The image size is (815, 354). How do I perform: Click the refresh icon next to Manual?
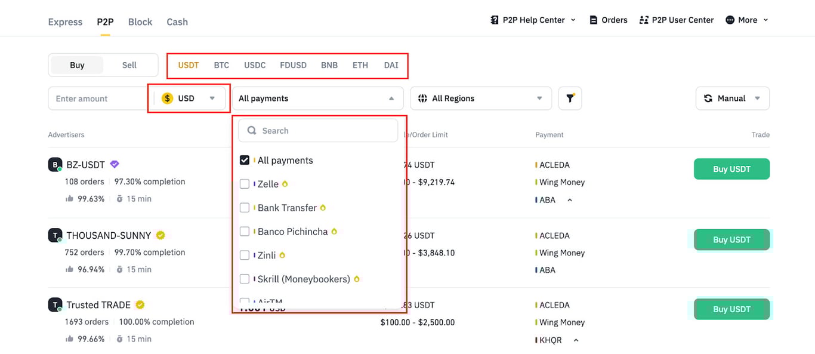click(709, 98)
